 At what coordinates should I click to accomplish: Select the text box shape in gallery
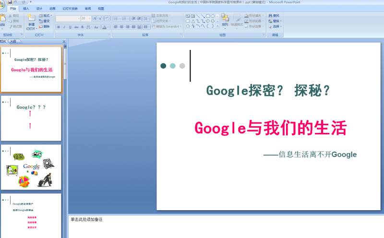(188, 16)
